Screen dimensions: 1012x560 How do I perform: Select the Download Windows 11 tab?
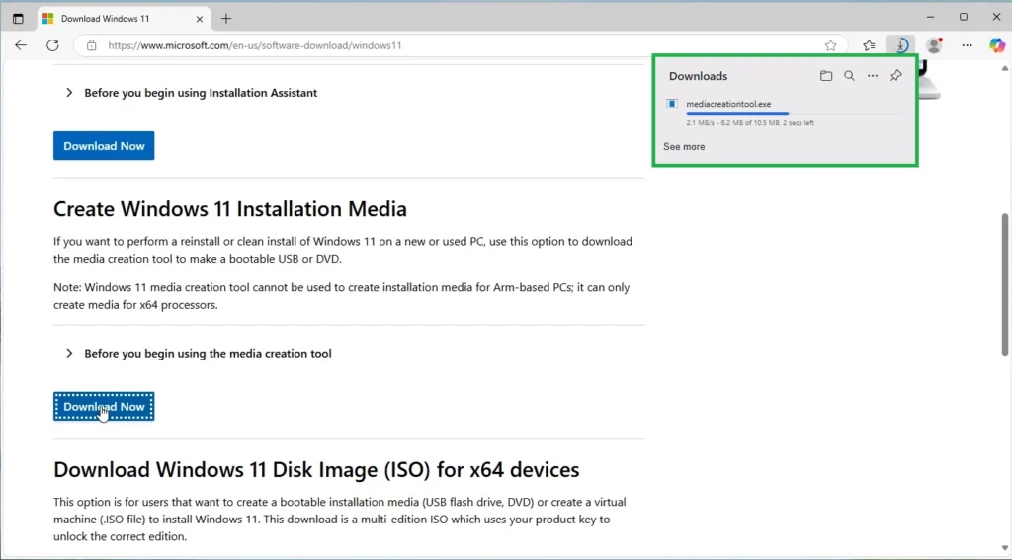(123, 19)
